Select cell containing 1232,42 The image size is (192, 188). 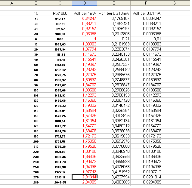coord(60,70)
